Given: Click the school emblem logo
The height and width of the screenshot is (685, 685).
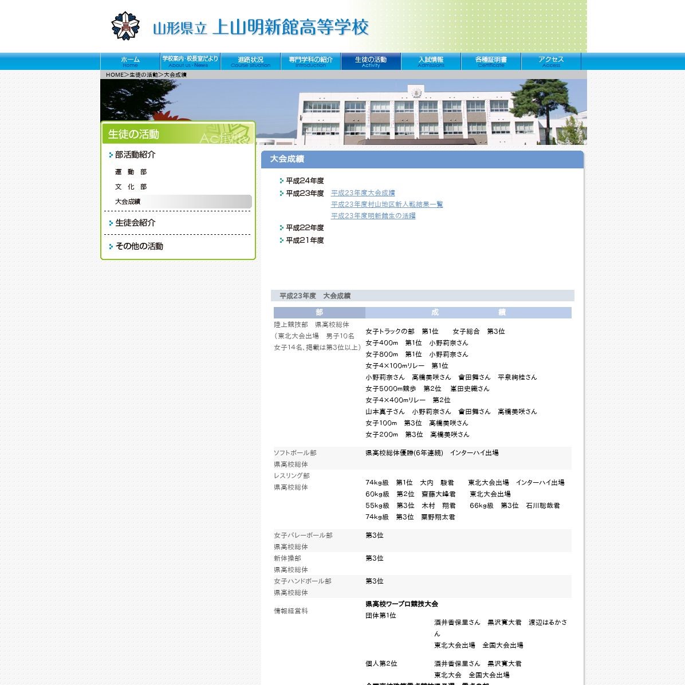Looking at the screenshot, I should click(125, 26).
